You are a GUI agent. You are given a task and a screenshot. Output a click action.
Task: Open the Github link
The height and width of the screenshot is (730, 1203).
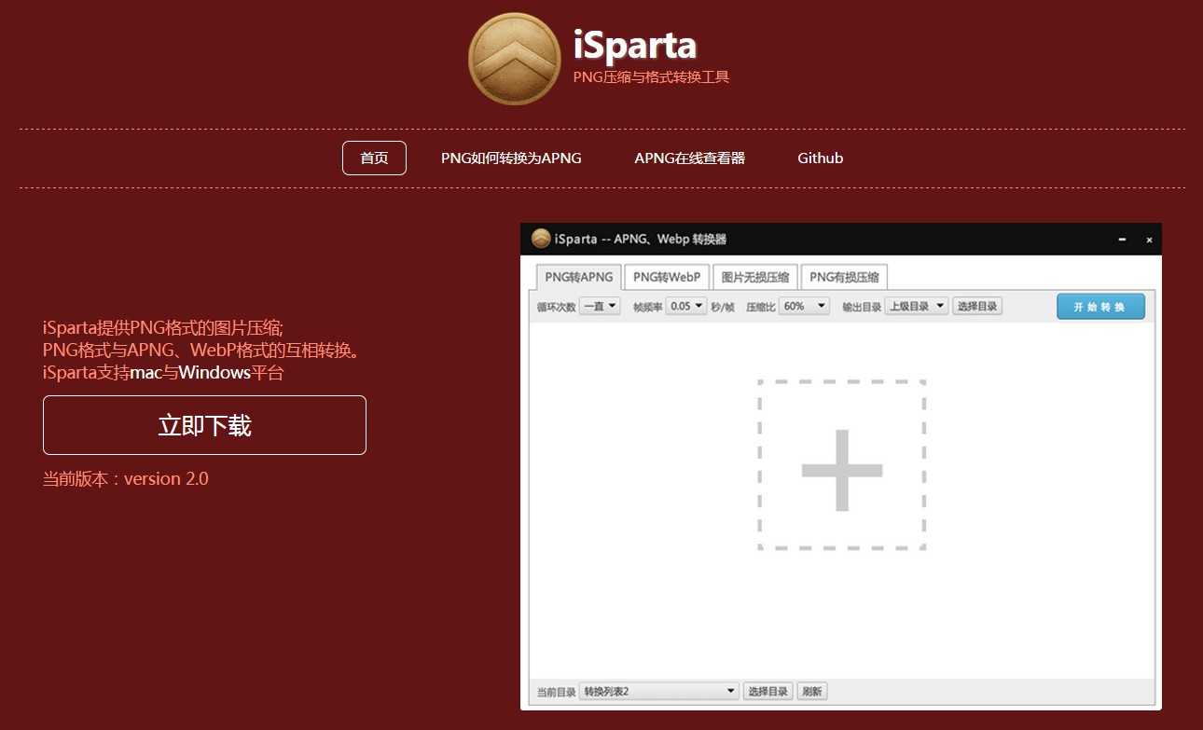[x=821, y=158]
